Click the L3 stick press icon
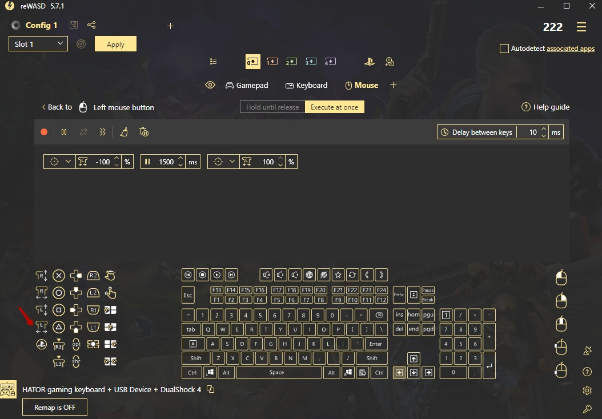This screenshot has width=602, height=419. coord(59,361)
